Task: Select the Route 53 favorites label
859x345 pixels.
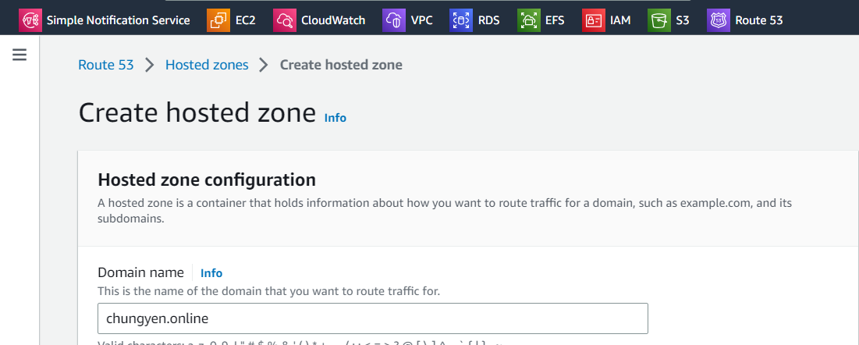Action: click(759, 20)
